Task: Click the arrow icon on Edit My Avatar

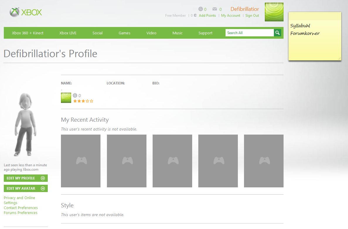Action: 43,188
